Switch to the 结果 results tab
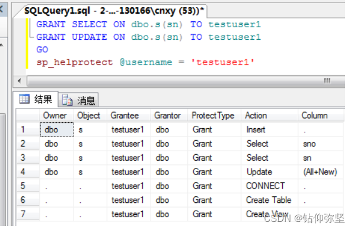The image size is (354, 229). point(36,99)
